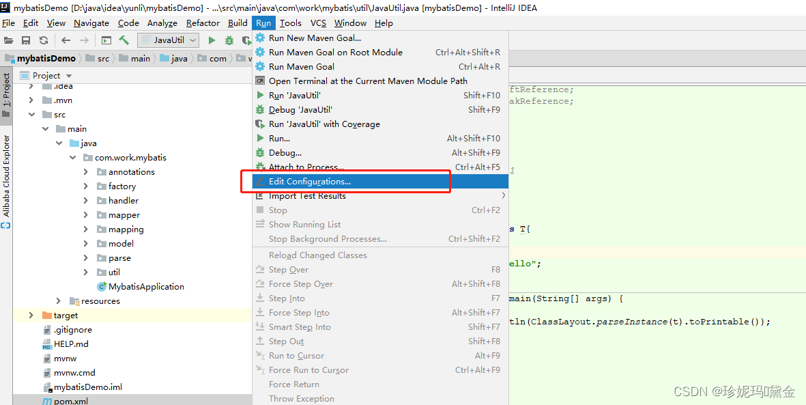The width and height of the screenshot is (806, 405).
Task: Click the orange target folder icon
Action: (x=47, y=316)
